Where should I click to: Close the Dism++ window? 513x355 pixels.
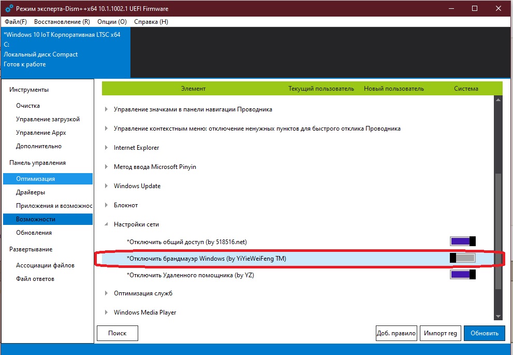coord(499,8)
